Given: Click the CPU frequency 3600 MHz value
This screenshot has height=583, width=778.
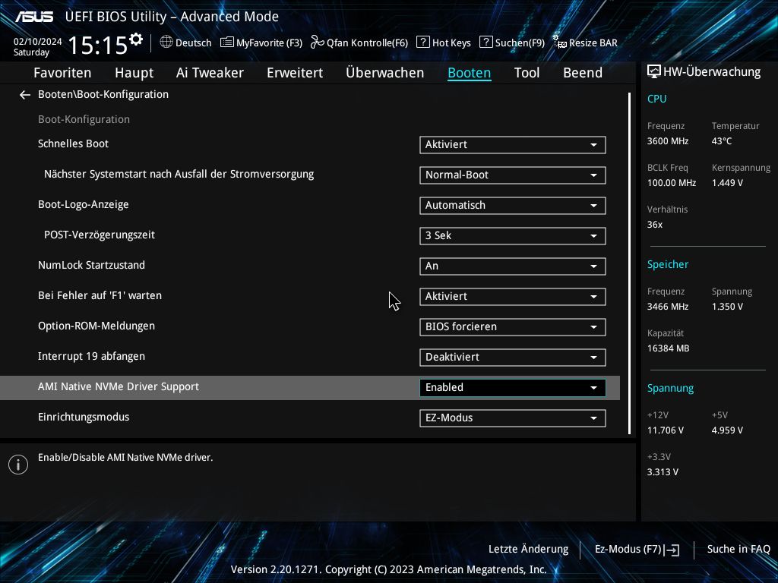Looking at the screenshot, I should coord(668,141).
